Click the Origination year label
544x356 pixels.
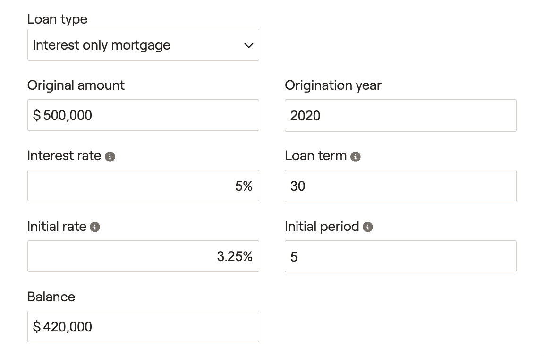tap(333, 86)
